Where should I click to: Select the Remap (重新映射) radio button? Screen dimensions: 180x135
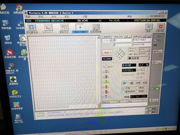pos(123,92)
